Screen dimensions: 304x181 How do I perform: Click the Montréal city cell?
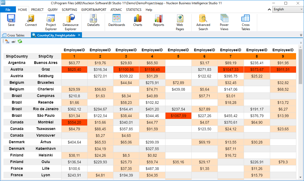click(x=46, y=122)
